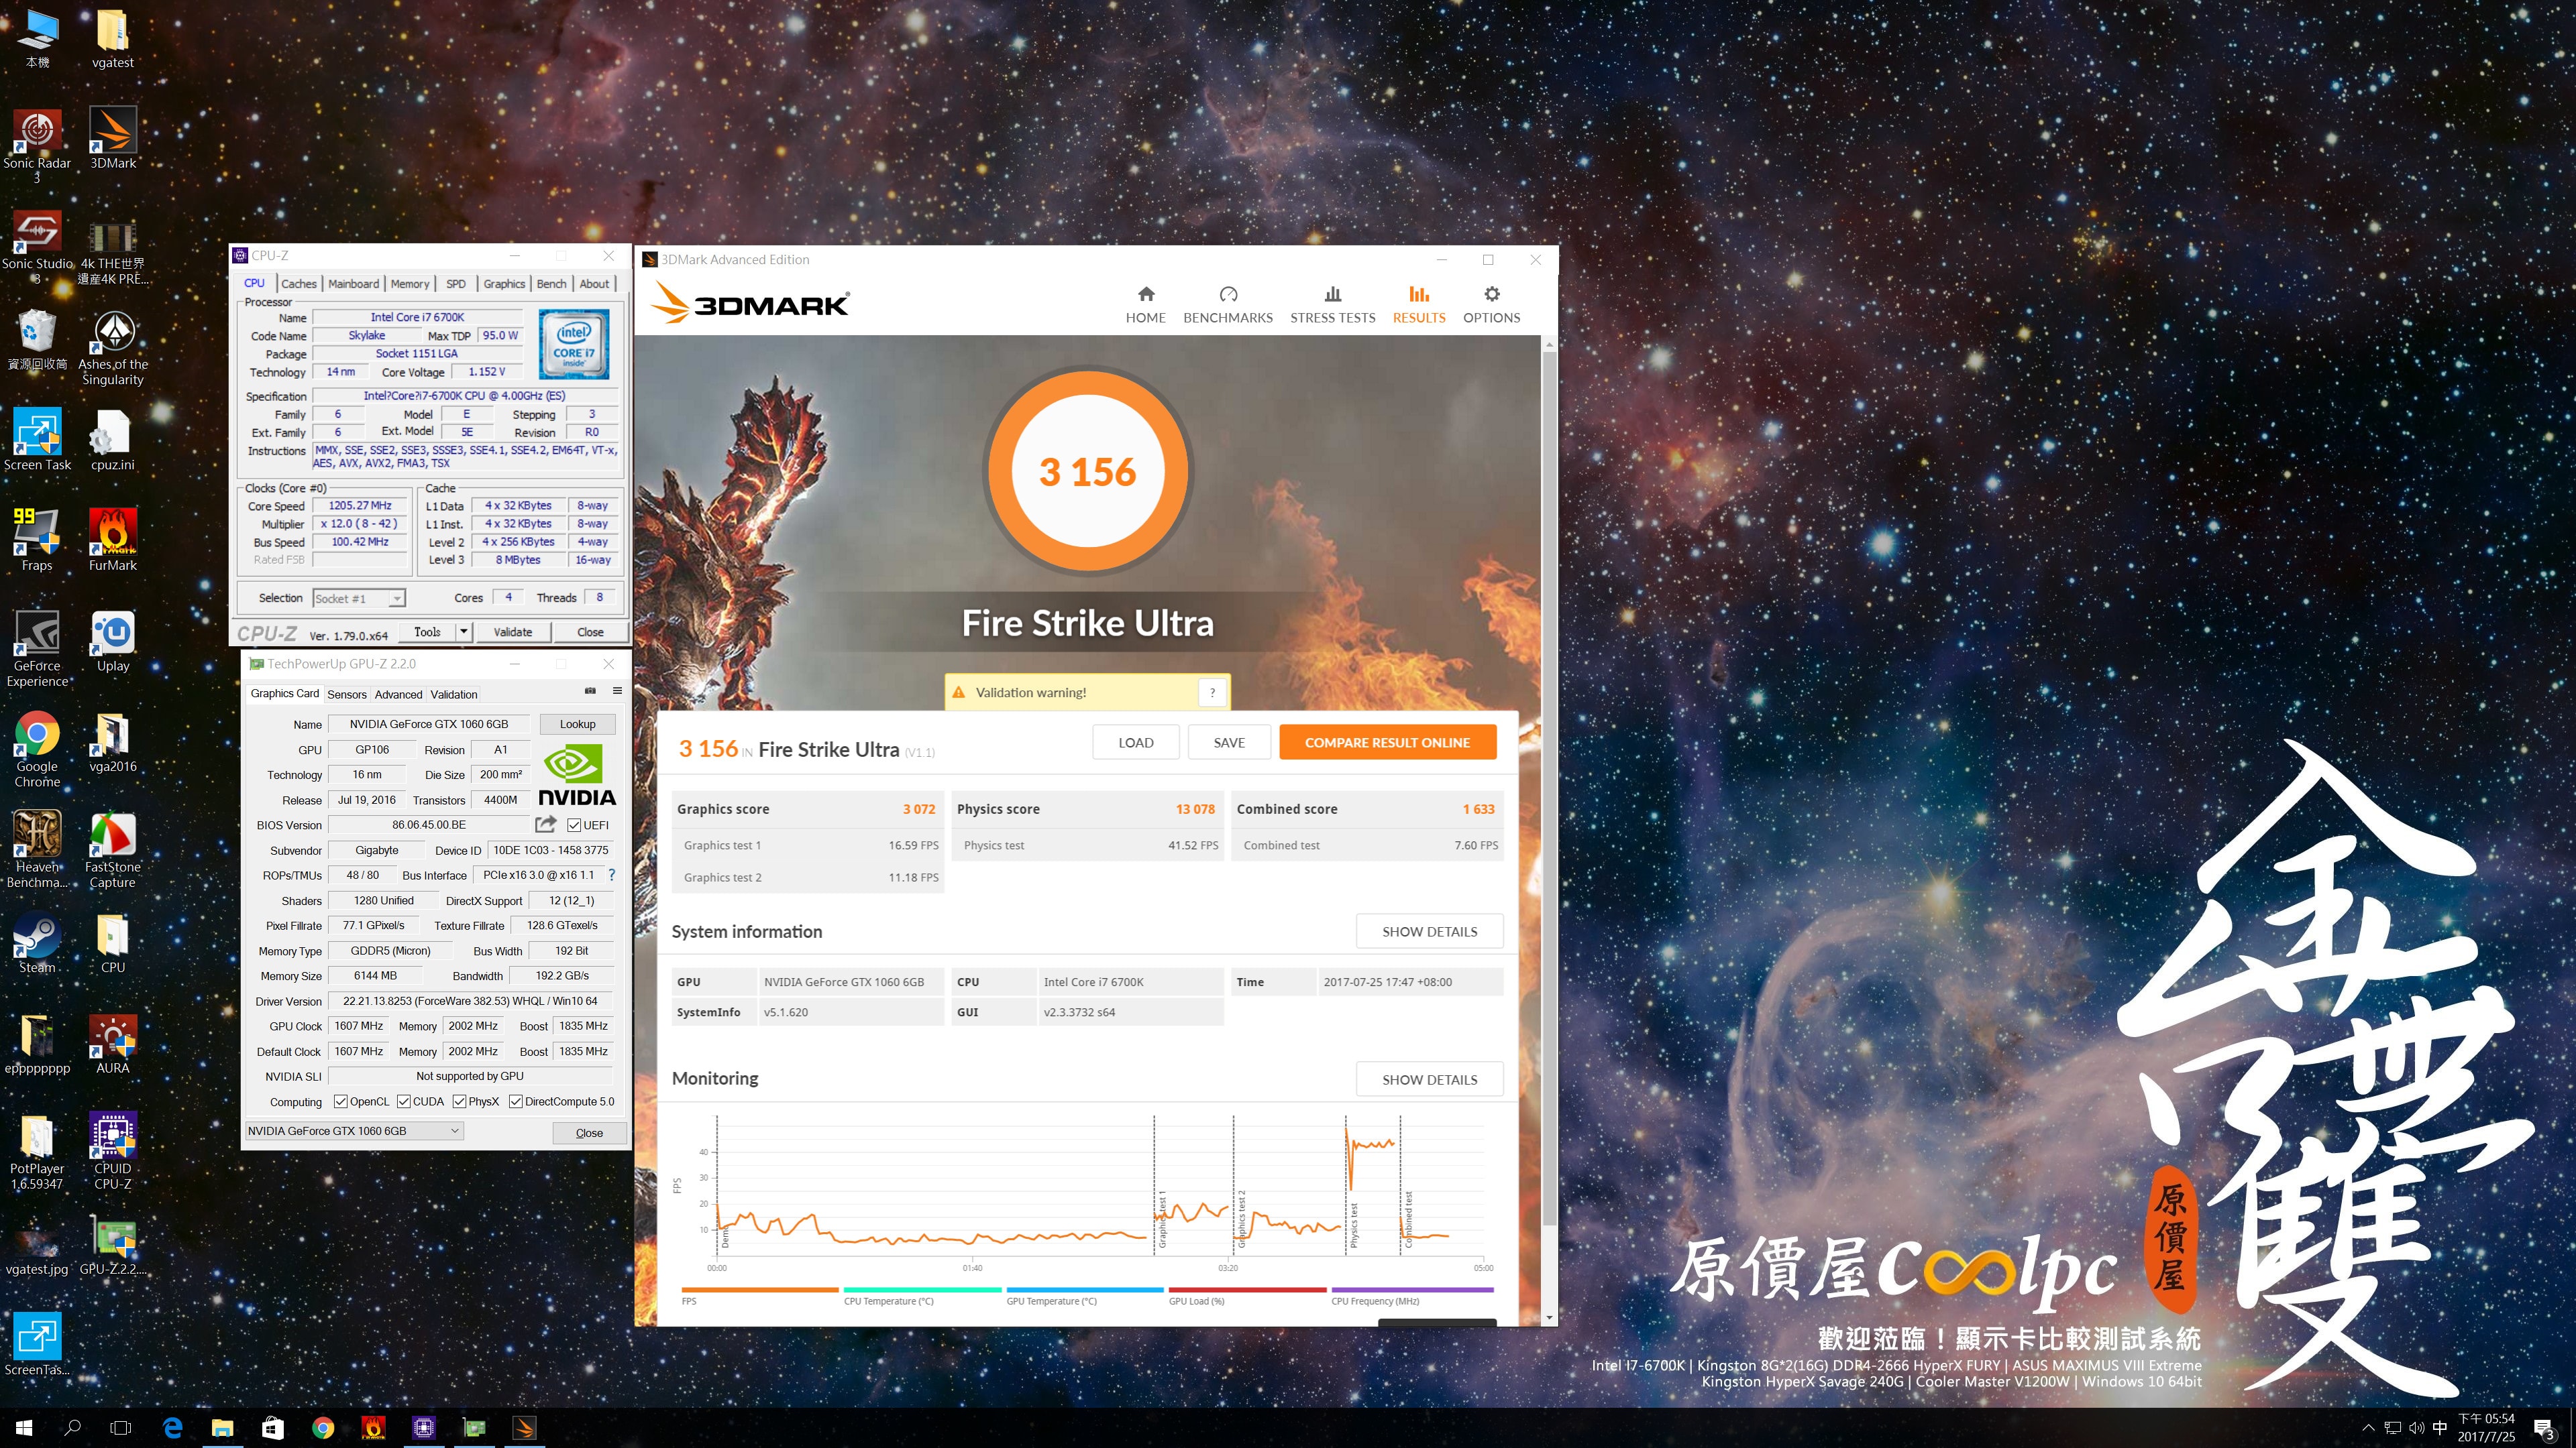Click the Bus Interface question mark

tap(612, 876)
